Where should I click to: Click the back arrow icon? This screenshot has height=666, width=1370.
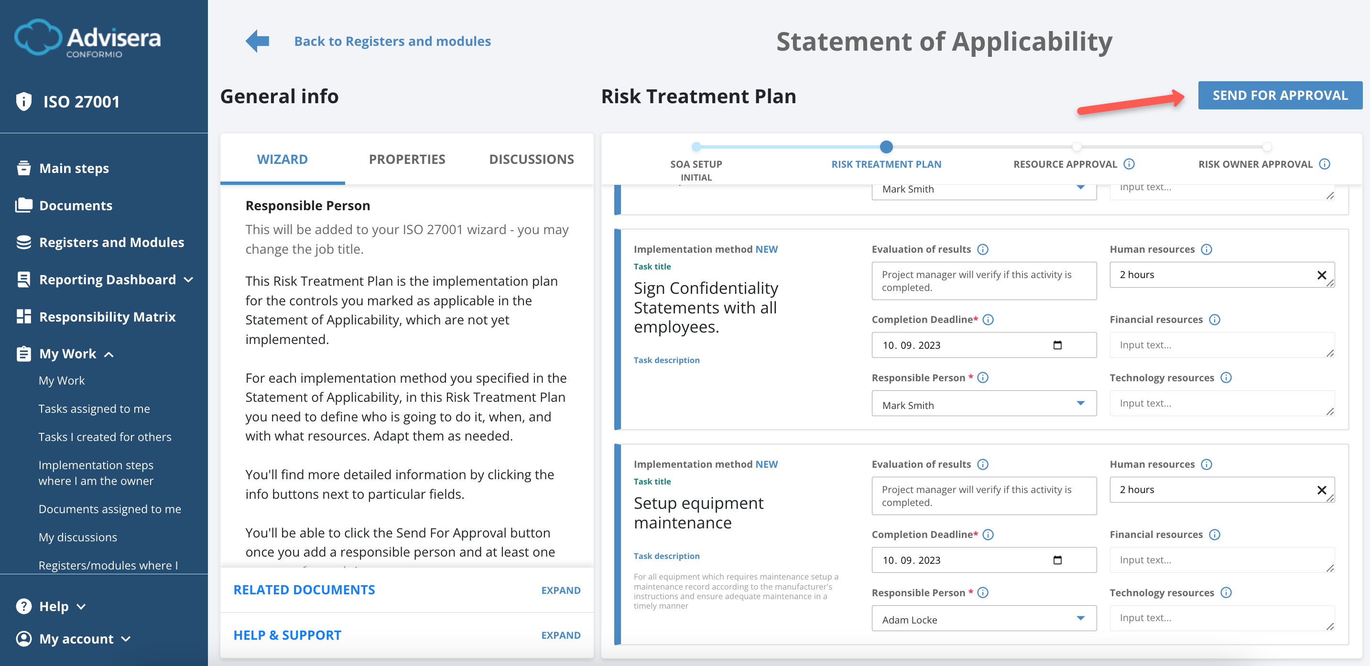pos(256,41)
